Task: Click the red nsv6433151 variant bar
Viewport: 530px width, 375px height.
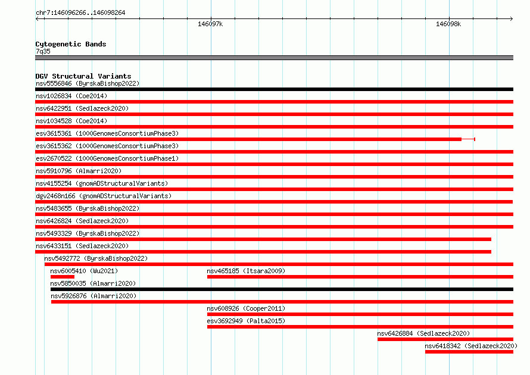Action: tap(263, 252)
